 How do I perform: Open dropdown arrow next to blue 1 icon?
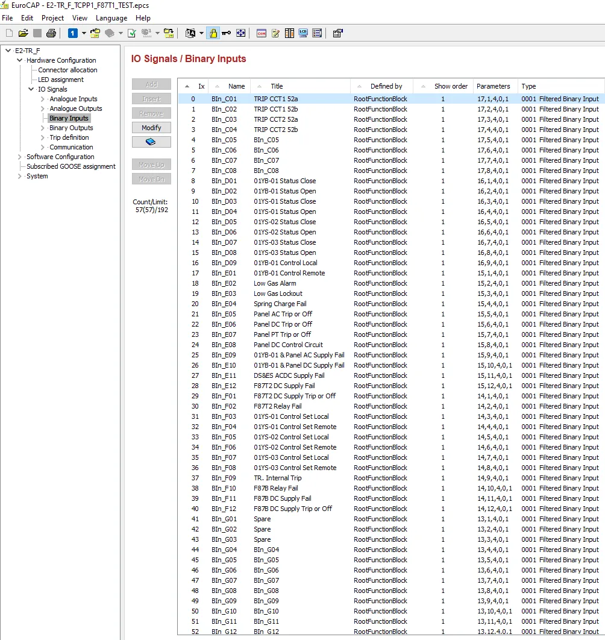click(x=84, y=33)
